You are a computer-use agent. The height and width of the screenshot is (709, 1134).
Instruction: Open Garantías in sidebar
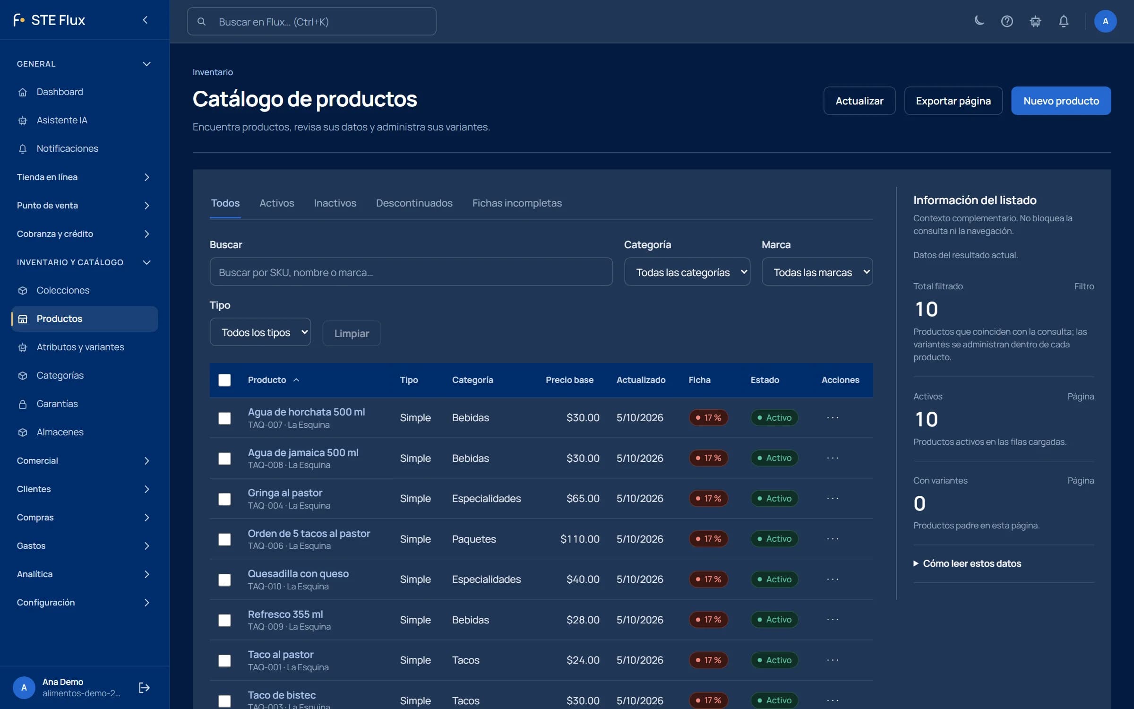click(x=85, y=404)
